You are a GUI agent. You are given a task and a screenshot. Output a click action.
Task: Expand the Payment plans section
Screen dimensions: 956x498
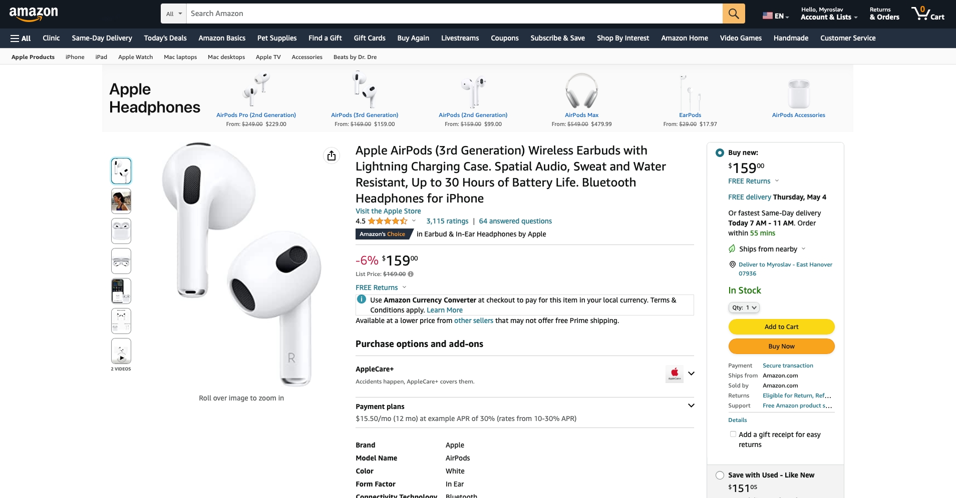click(x=691, y=405)
